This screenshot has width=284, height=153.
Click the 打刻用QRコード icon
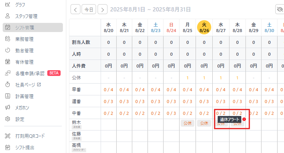point(8,136)
